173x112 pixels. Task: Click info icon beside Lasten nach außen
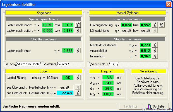79,31
